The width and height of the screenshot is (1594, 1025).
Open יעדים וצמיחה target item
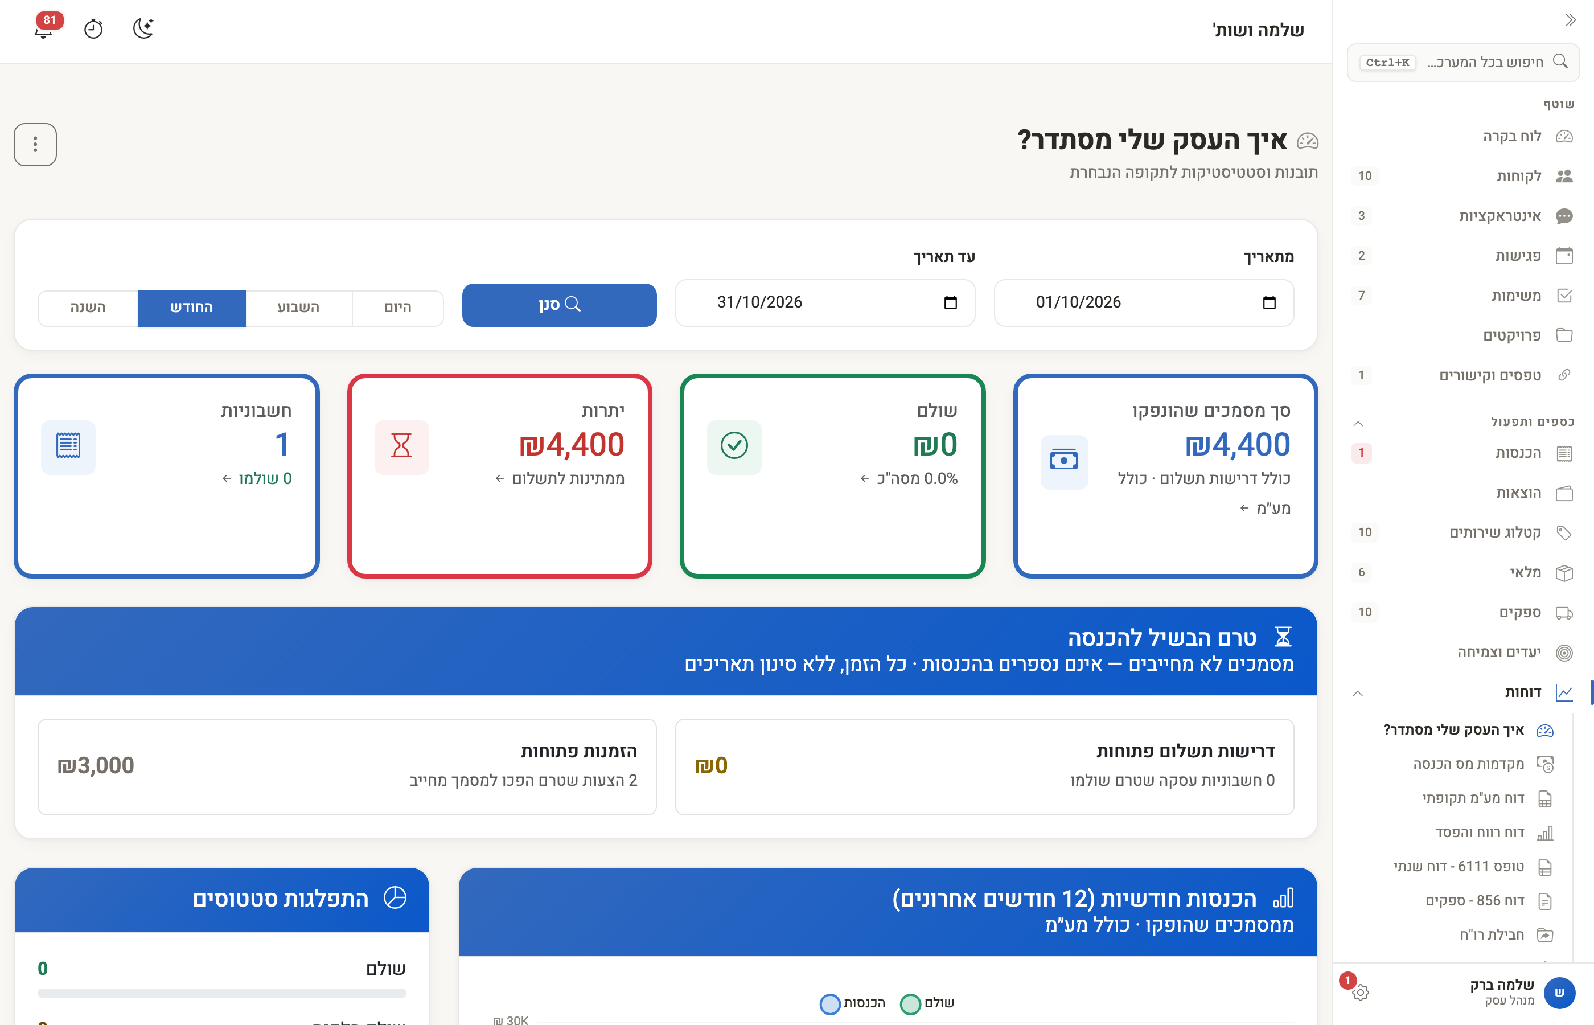1464,652
